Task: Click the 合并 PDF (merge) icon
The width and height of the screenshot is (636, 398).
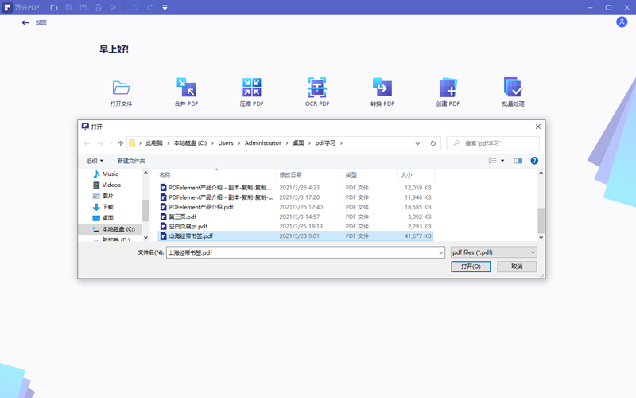Action: tap(186, 88)
